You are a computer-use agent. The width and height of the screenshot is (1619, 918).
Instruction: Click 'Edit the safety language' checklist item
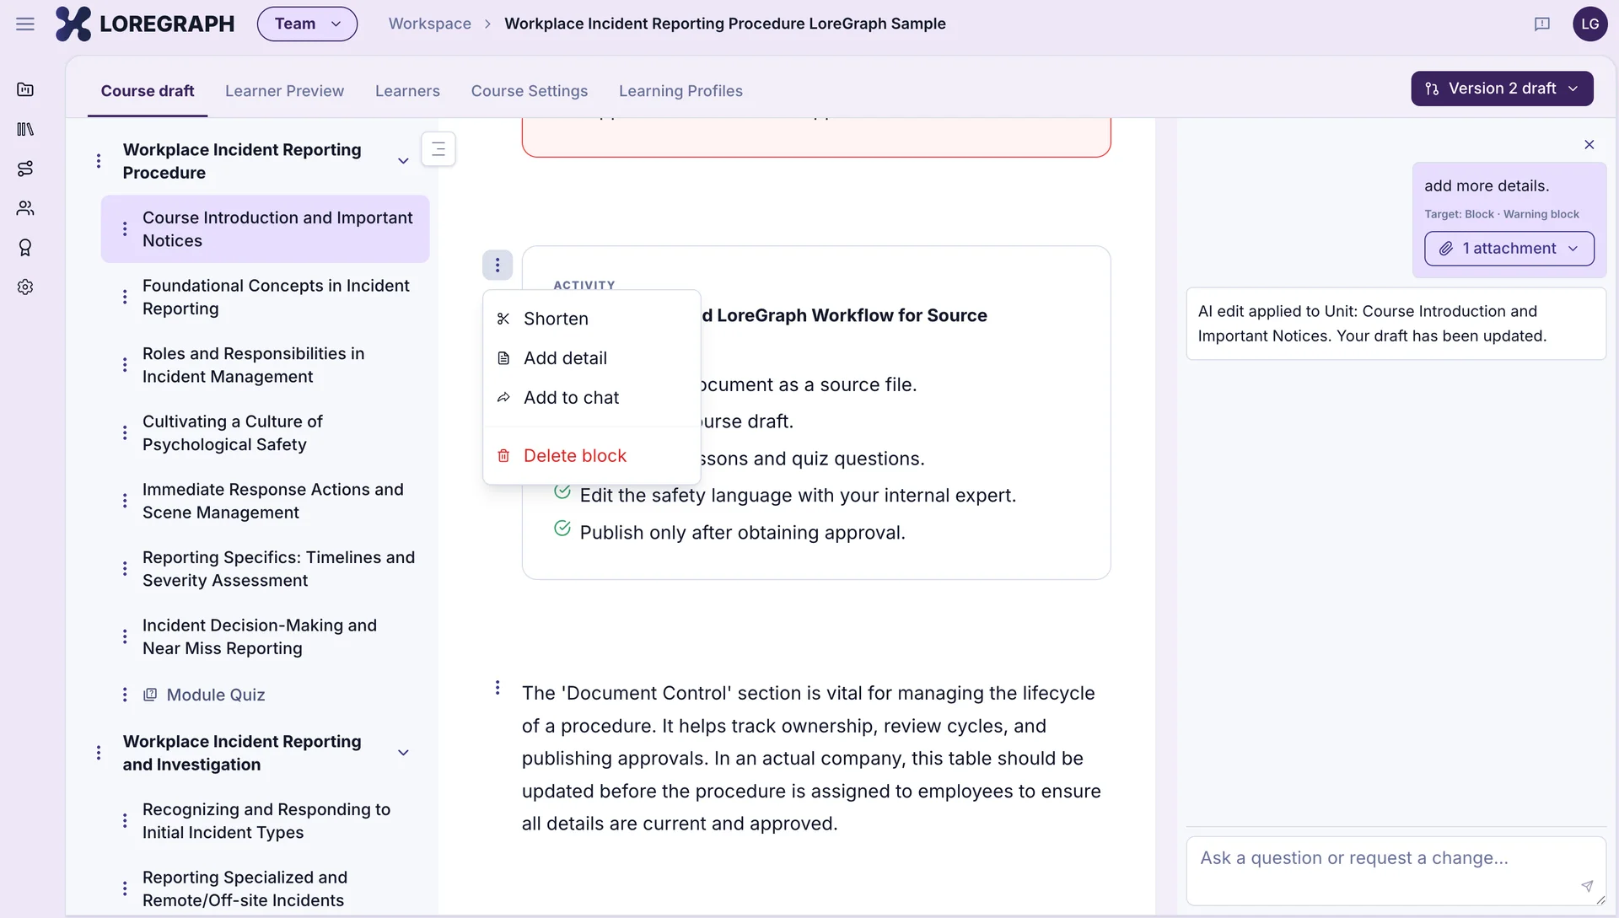797,496
